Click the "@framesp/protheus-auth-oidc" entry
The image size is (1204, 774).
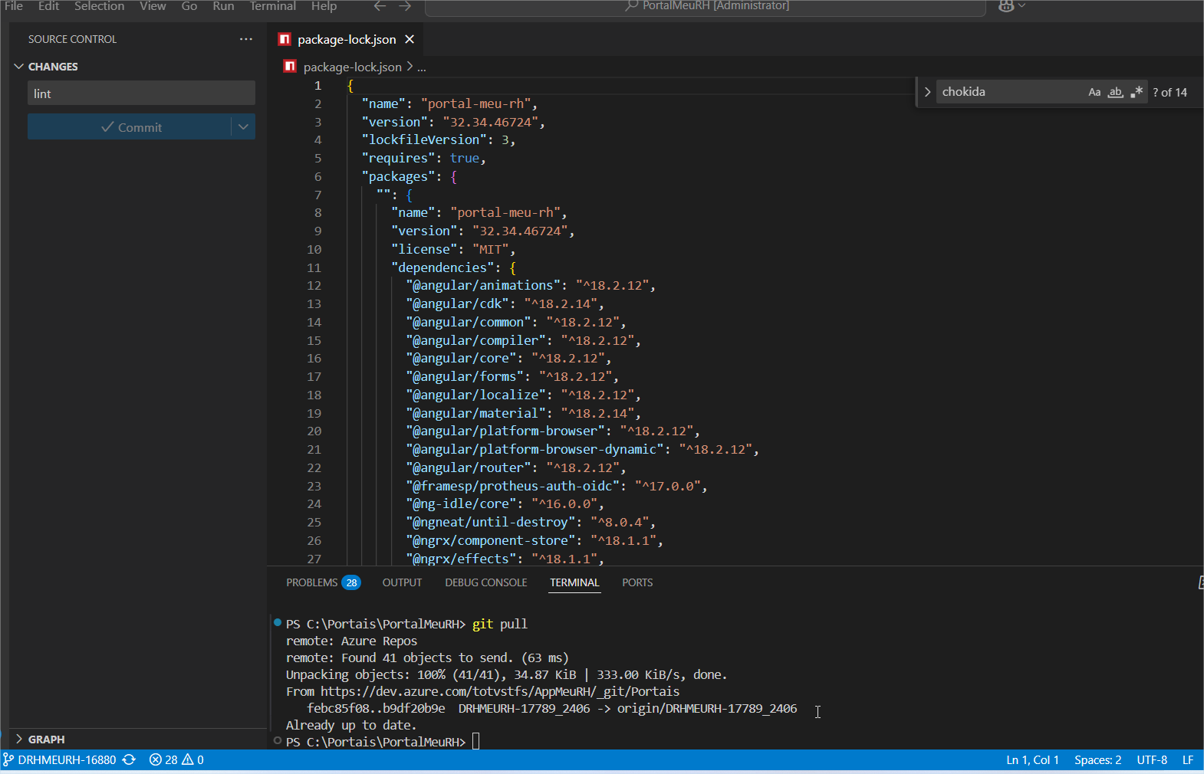pyautogui.click(x=557, y=486)
